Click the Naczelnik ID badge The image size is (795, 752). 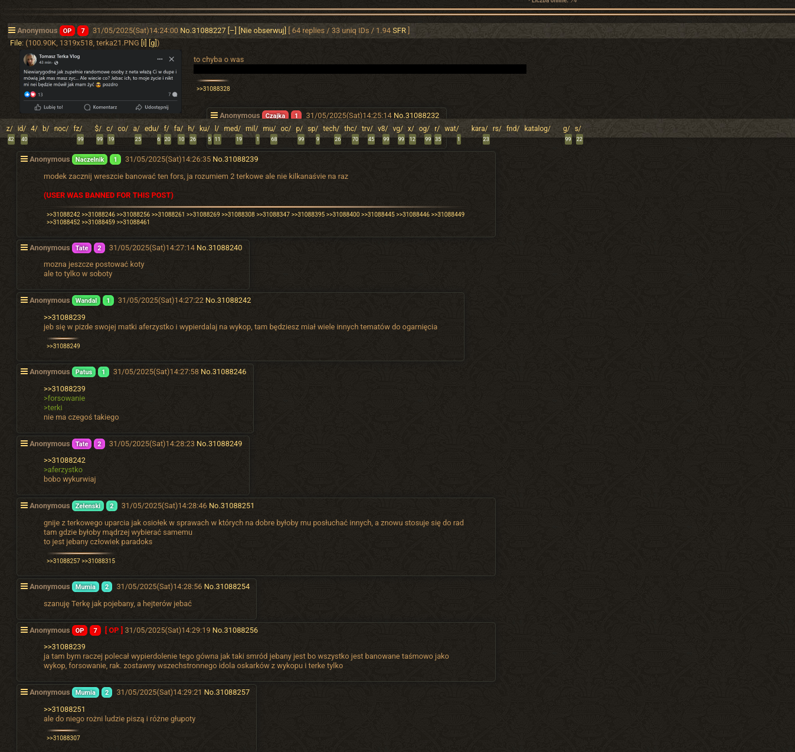click(x=90, y=159)
